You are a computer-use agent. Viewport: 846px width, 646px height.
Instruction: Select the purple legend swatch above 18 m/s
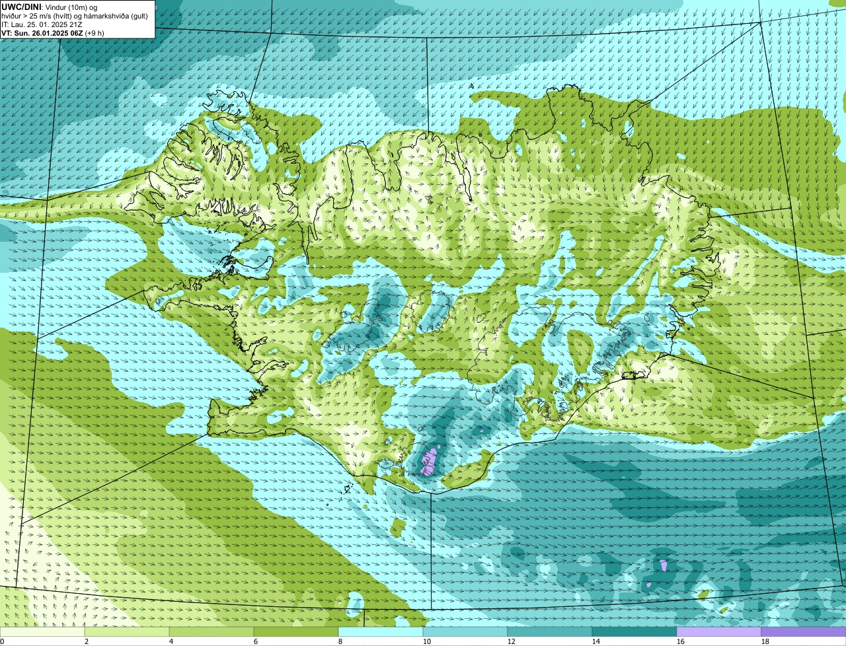click(x=804, y=631)
